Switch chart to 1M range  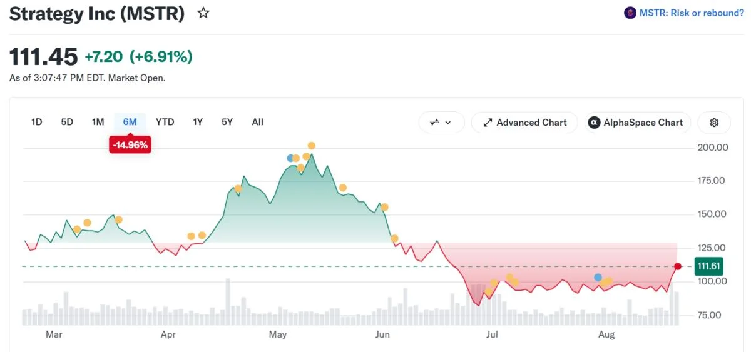coord(98,122)
